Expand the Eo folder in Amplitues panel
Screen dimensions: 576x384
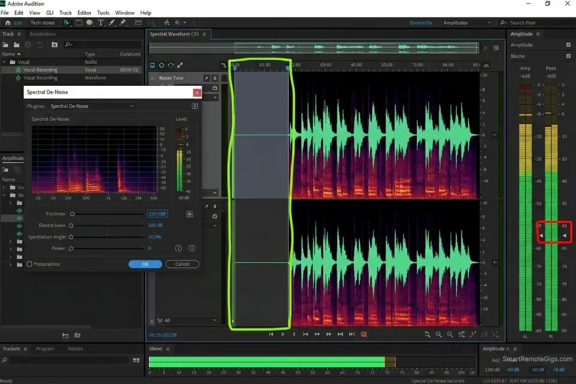pyautogui.click(x=4, y=187)
